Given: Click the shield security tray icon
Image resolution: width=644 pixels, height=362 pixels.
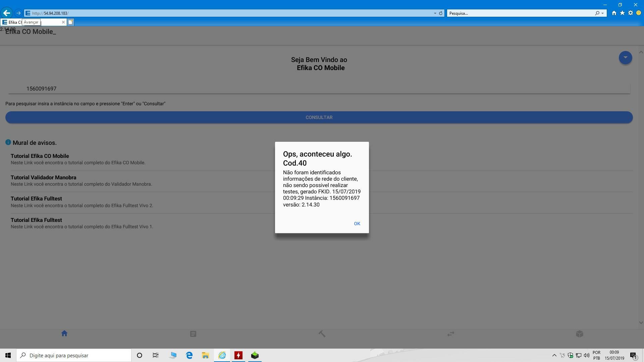Looking at the screenshot, I should (x=570, y=355).
